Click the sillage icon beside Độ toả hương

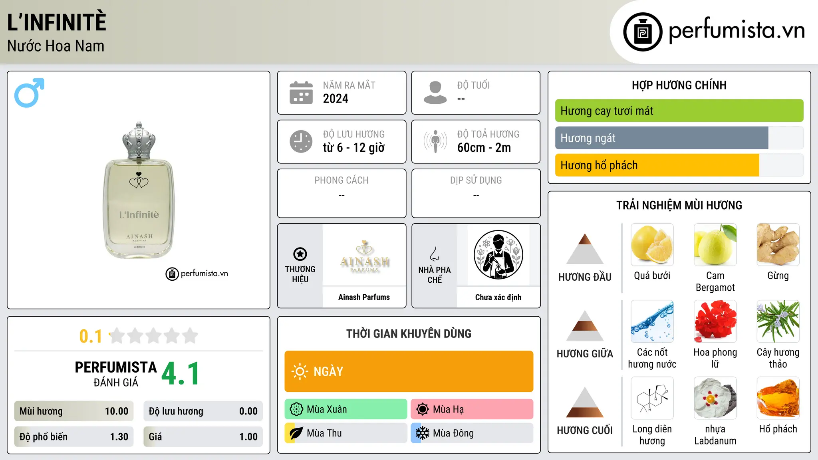(435, 141)
